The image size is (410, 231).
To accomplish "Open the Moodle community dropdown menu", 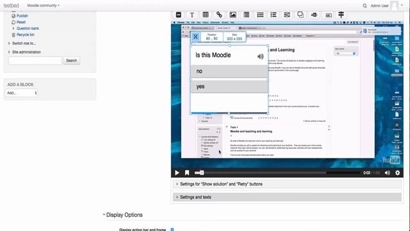I will click(43, 6).
